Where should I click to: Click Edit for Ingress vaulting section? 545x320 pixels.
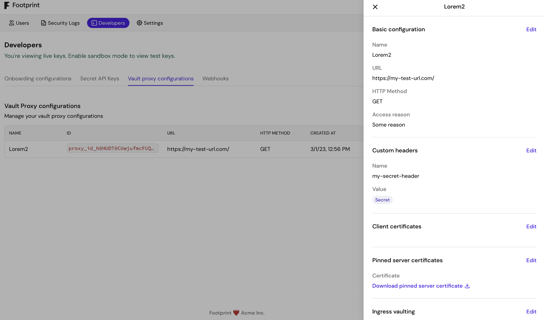click(531, 311)
